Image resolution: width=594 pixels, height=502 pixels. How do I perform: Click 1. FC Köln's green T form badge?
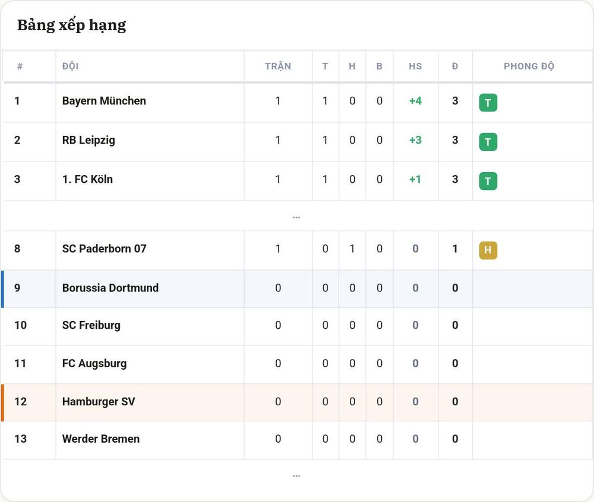pyautogui.click(x=488, y=181)
